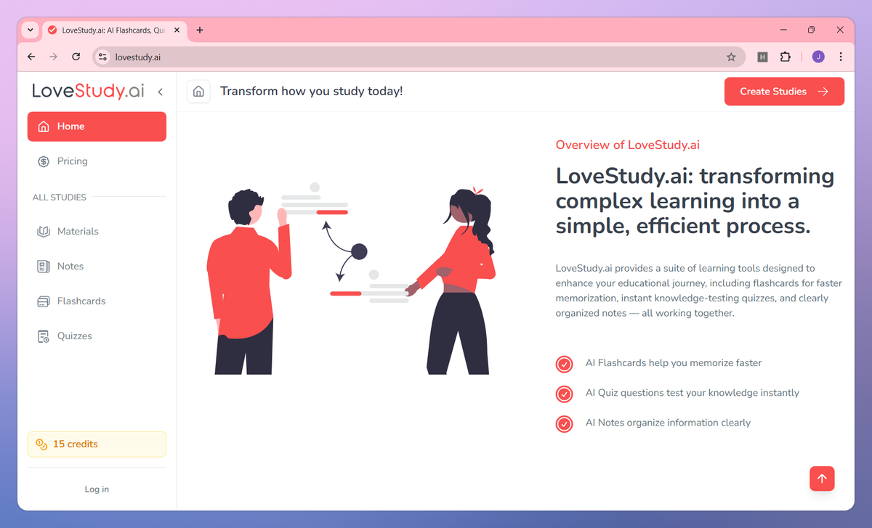Open the Materials section from the sidebar
Screen dimensions: 872x528
(x=78, y=231)
